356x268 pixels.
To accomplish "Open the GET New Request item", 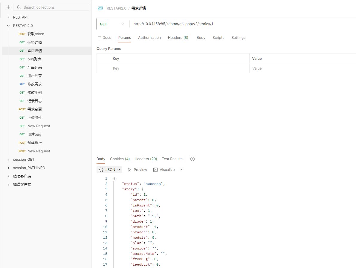I will [x=47, y=126].
